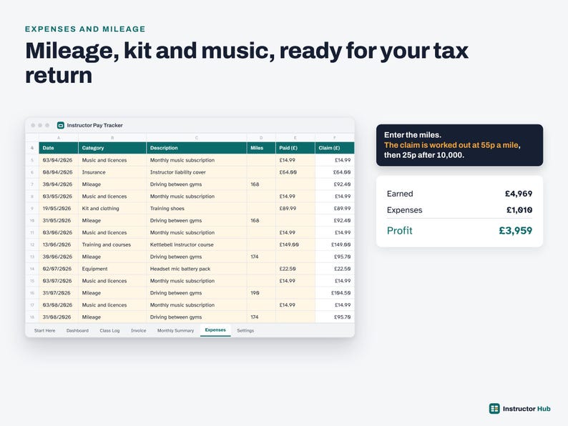Click the Instructor Pay Tracker app icon
Screen dimensions: 568x426
pos(61,125)
